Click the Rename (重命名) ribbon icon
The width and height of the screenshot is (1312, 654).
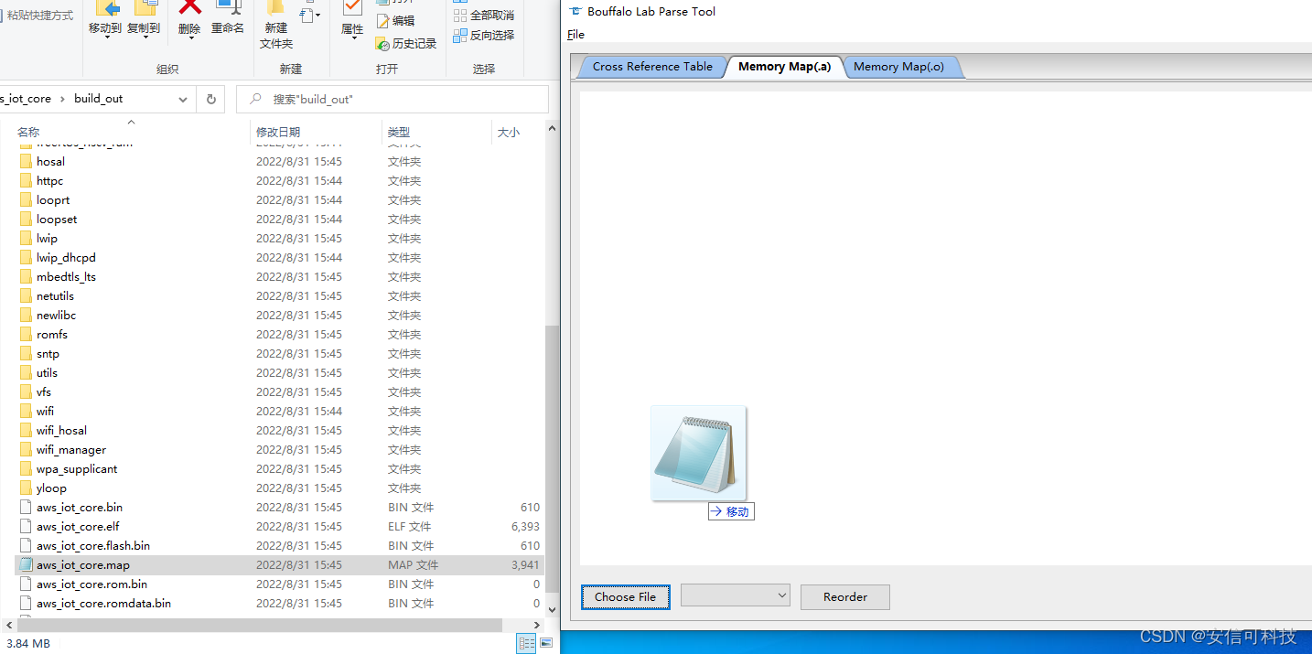click(x=228, y=18)
